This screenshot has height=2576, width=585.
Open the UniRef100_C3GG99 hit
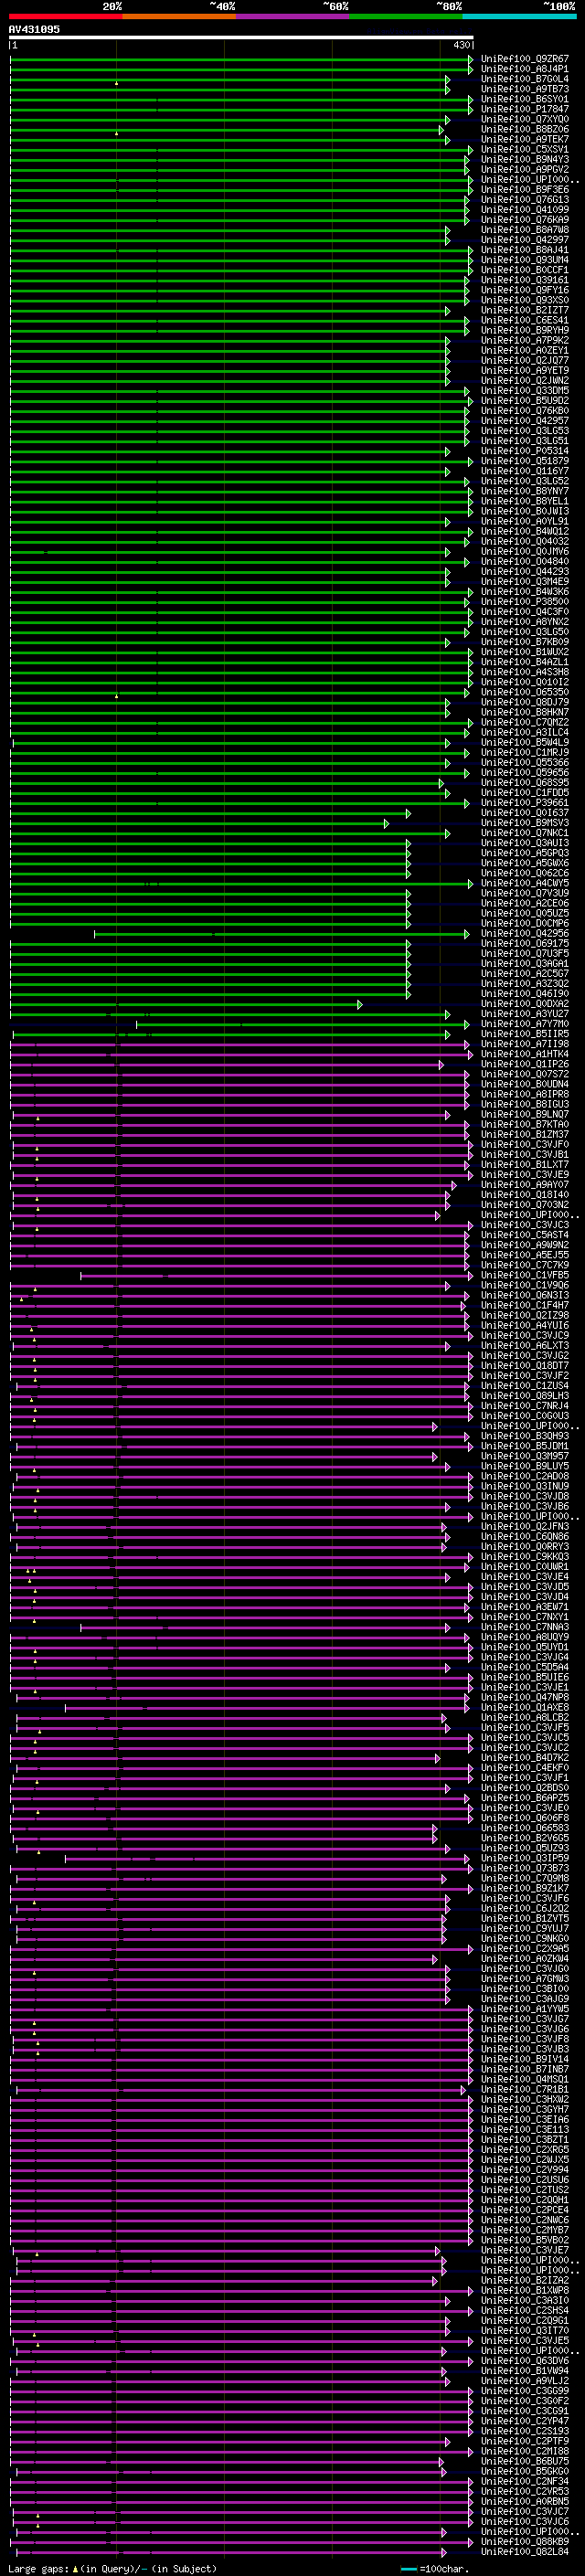click(x=525, y=2391)
